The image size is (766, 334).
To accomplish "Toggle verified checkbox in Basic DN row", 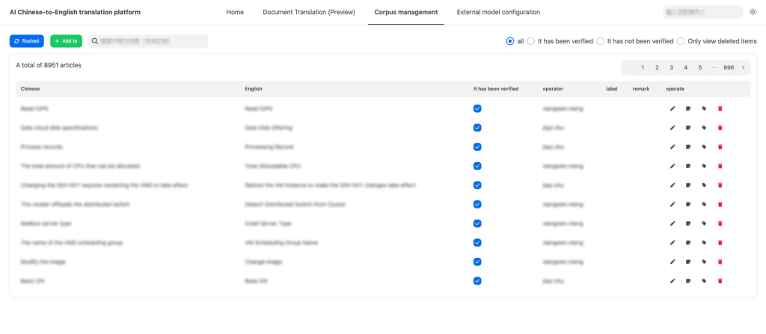I will pyautogui.click(x=477, y=281).
